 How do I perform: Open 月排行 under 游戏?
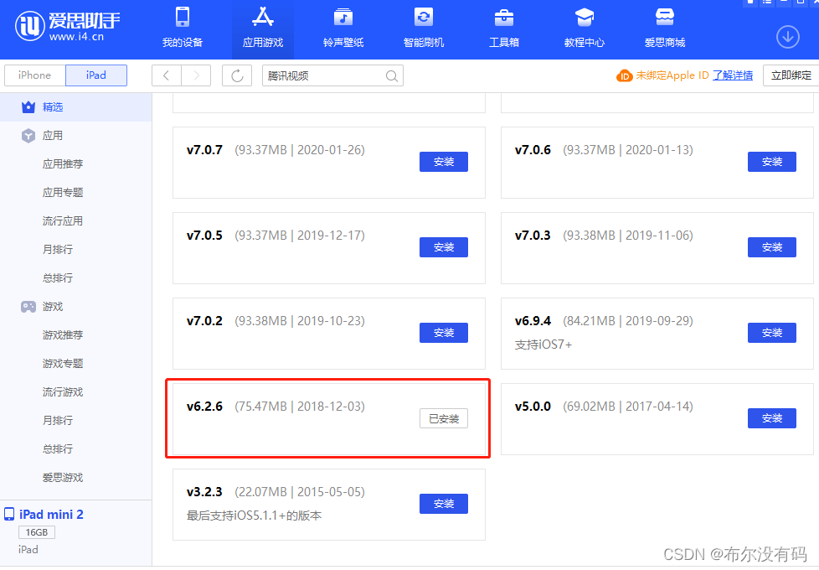[x=58, y=421]
